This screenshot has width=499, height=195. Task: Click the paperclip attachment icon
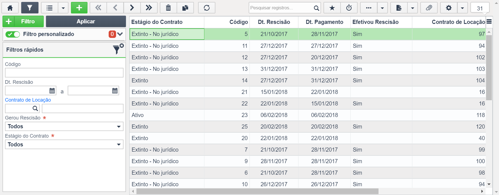coord(429,8)
